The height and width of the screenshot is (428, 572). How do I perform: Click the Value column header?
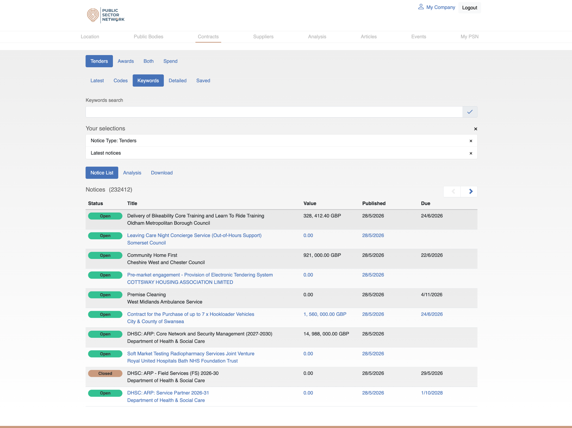pos(310,203)
